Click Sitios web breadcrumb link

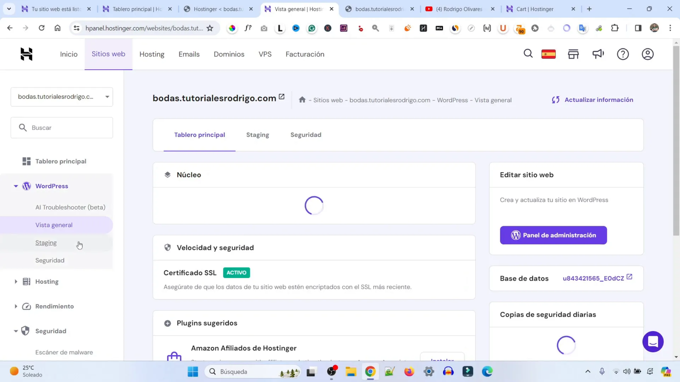(328, 100)
